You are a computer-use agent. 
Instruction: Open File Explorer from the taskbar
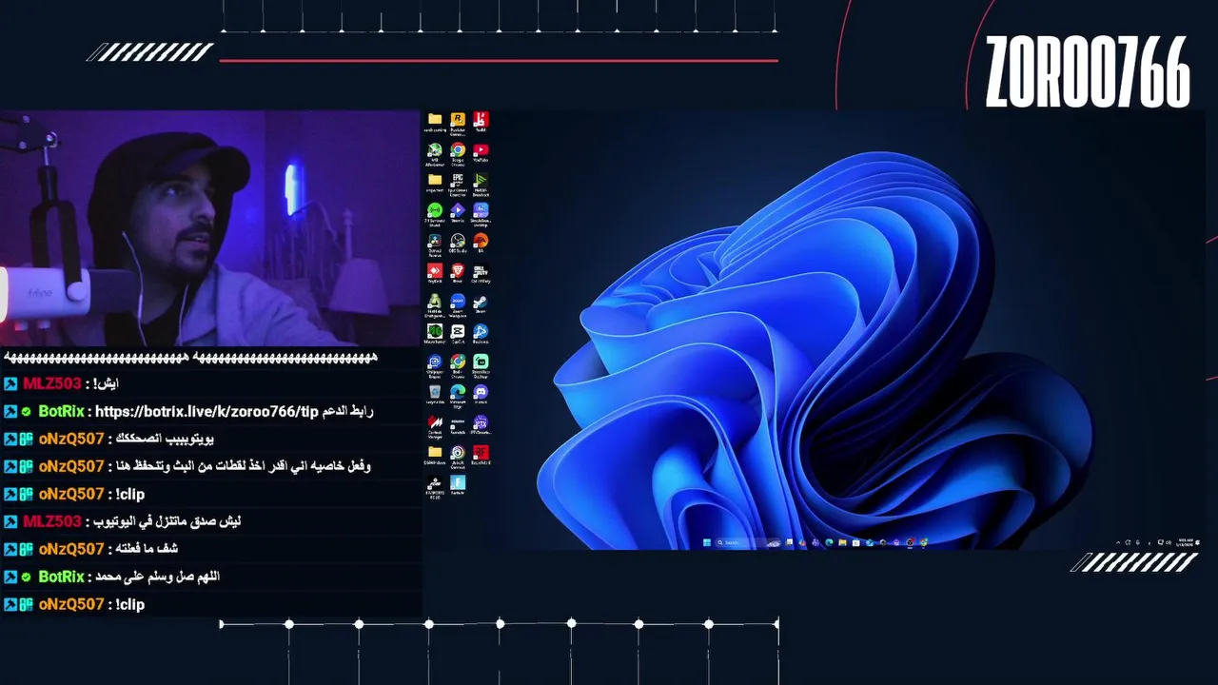(x=843, y=542)
